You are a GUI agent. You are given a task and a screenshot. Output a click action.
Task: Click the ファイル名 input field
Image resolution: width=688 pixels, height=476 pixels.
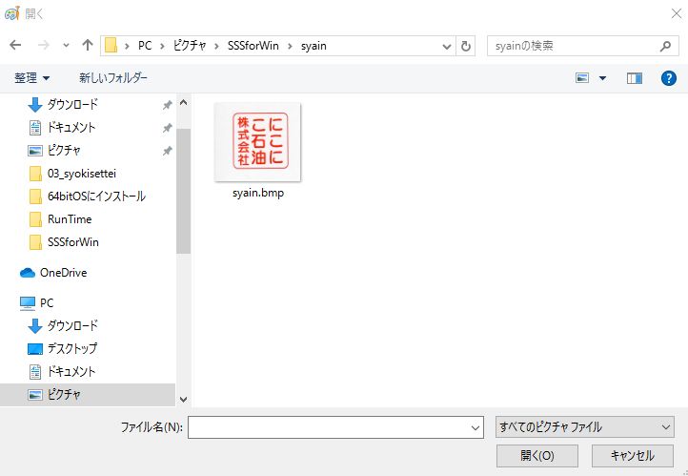335,427
